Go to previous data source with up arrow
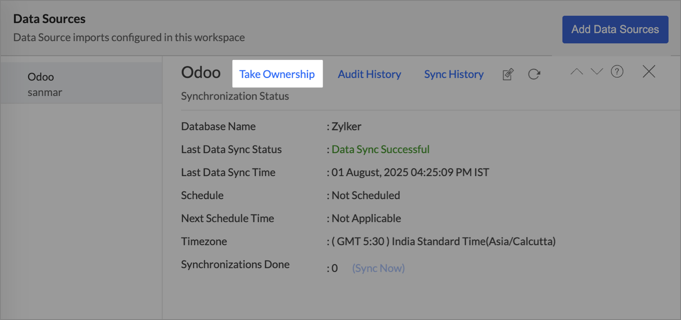 coord(576,71)
